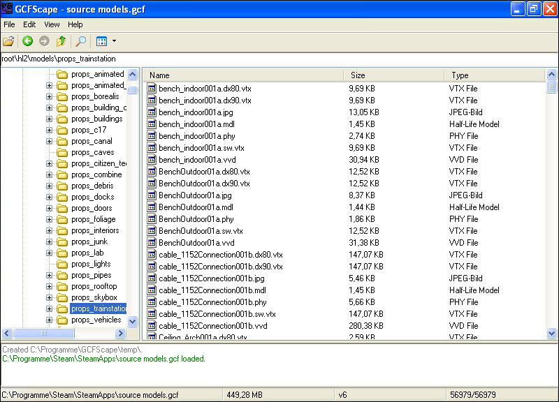559x402 pixels.
Task: Click the folder icon of props_lights
Action: (x=62, y=265)
